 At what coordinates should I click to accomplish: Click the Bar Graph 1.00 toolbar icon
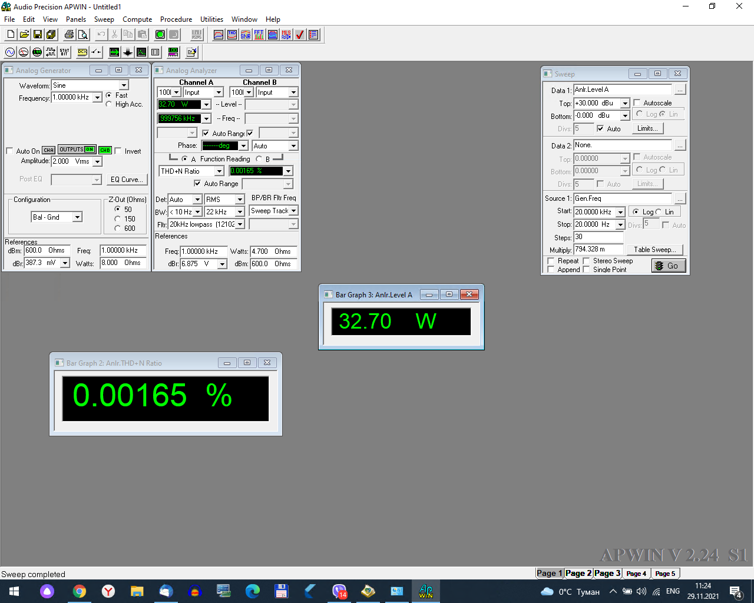173,52
